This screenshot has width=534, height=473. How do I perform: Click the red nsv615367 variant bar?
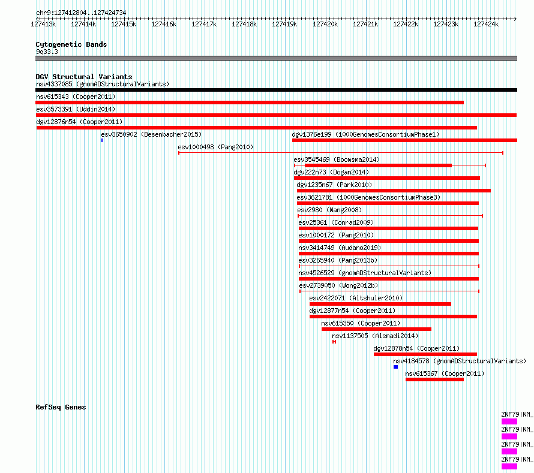point(434,379)
